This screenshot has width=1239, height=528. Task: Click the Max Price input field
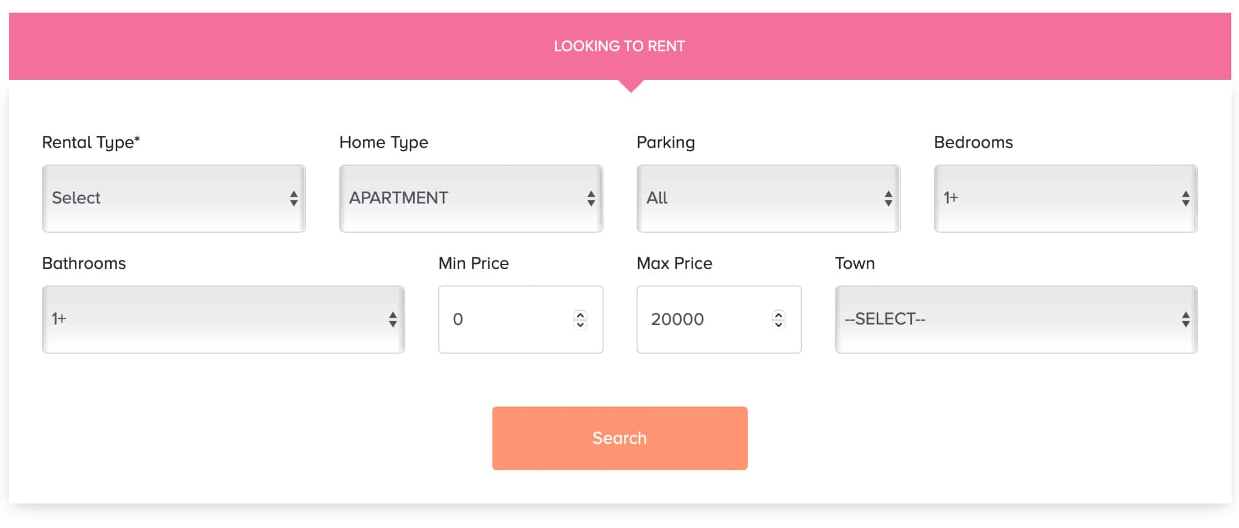(719, 320)
